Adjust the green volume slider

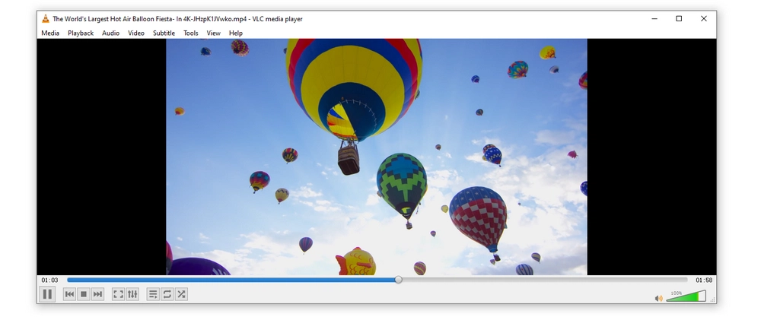click(x=686, y=296)
